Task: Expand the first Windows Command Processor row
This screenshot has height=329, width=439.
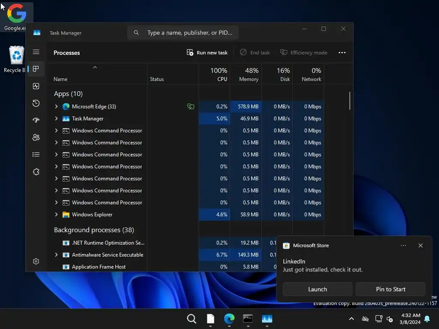Action: point(56,131)
